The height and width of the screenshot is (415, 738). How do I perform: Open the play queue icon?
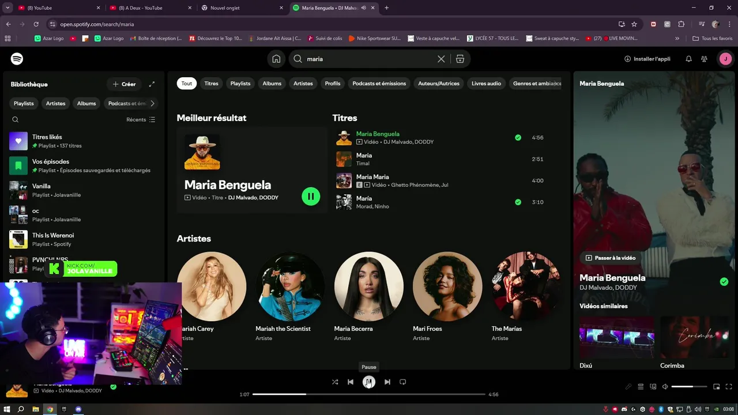(641, 387)
